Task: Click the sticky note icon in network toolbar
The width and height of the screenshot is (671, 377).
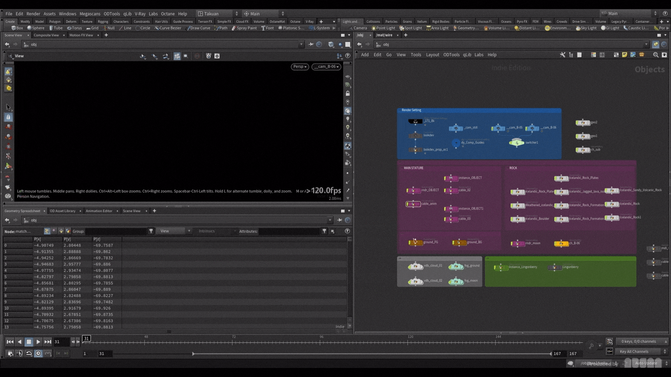Action: [x=624, y=55]
